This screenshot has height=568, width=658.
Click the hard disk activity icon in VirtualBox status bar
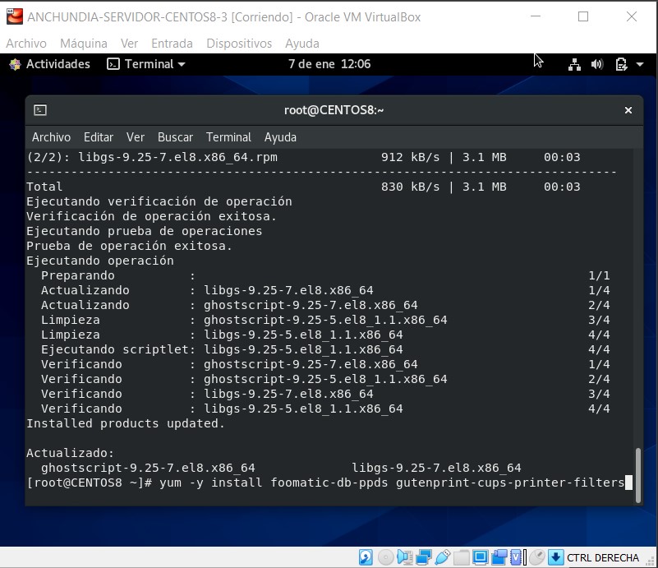[x=366, y=557]
